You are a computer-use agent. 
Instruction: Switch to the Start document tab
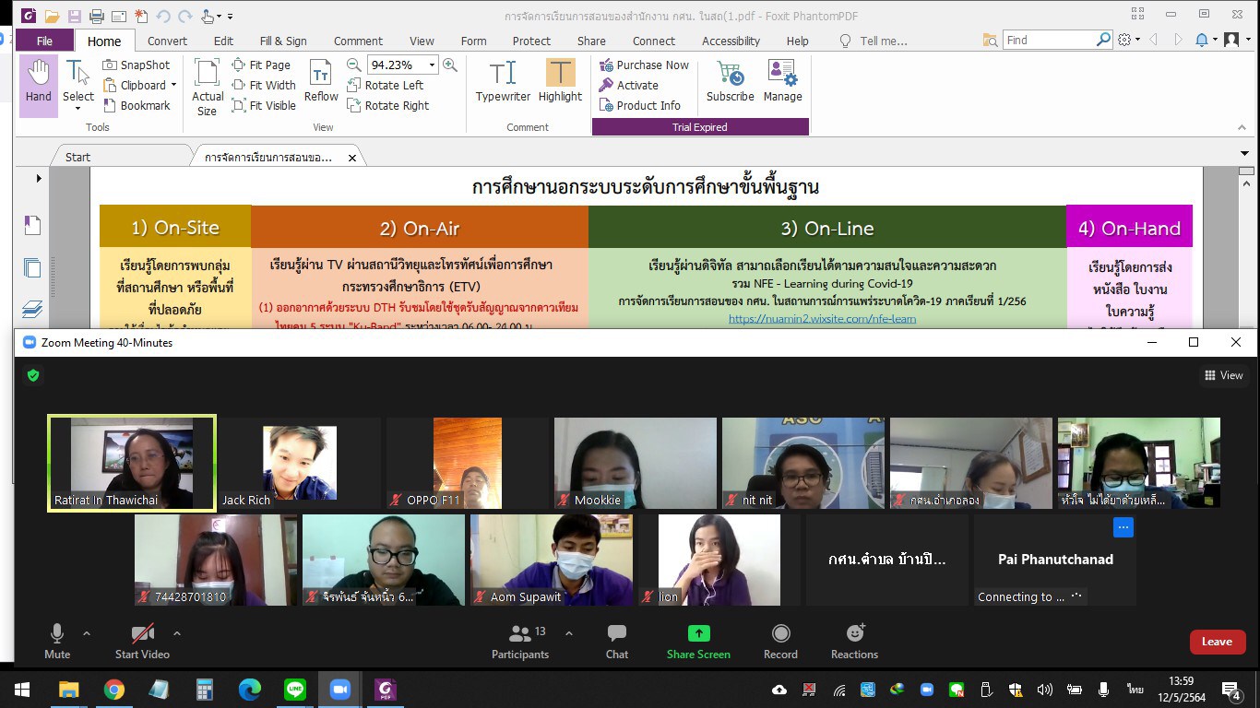(x=77, y=157)
